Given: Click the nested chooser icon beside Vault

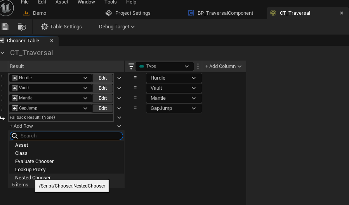Looking at the screenshot, I should tap(15, 88).
